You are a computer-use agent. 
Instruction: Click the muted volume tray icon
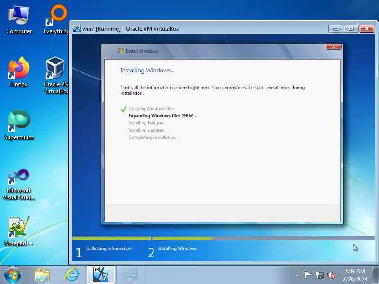tap(331, 275)
